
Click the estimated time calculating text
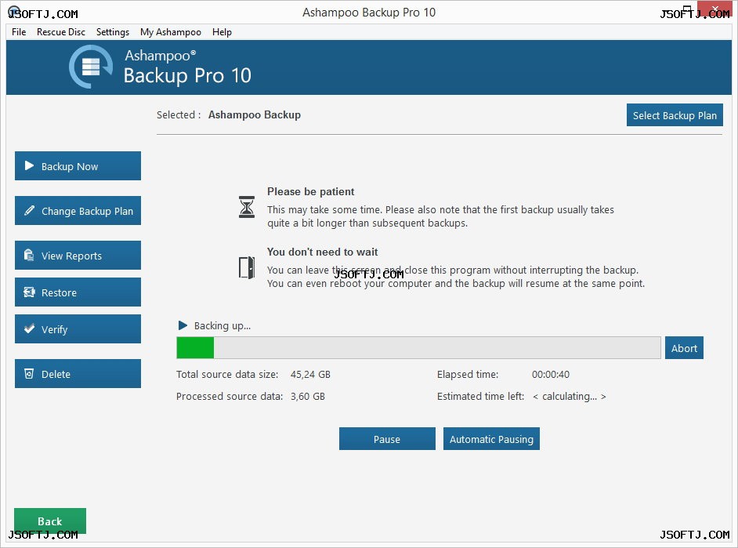click(x=570, y=397)
